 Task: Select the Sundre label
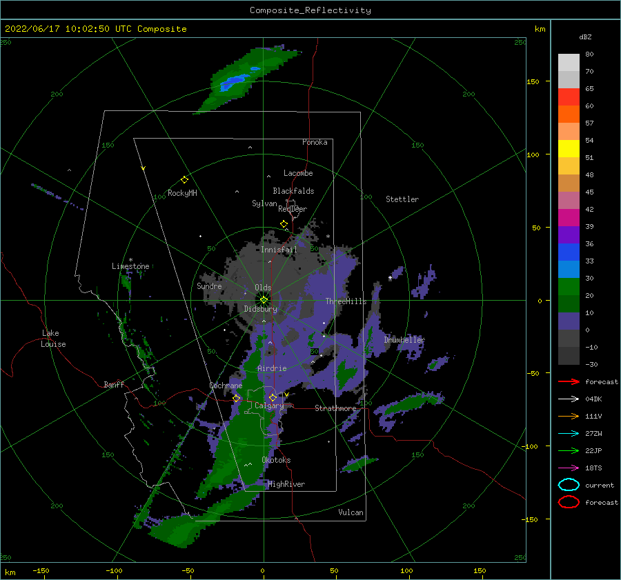(x=209, y=286)
